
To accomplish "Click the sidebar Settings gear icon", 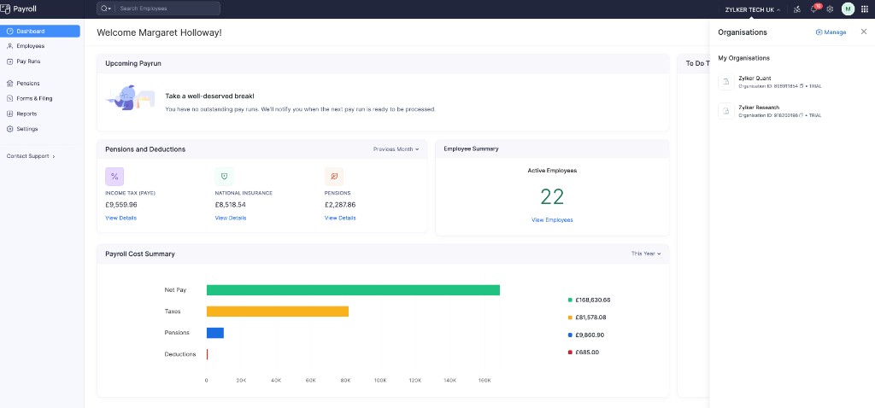I will tap(9, 129).
